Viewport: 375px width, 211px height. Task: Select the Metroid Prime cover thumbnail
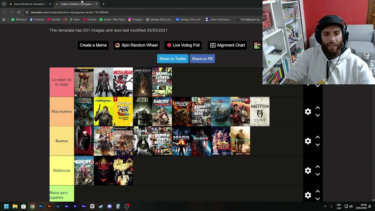click(x=84, y=82)
